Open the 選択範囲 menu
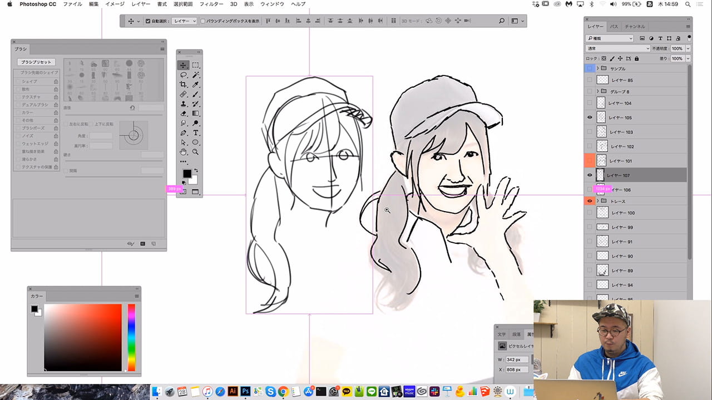Screen dimensions: 712x400 click(x=183, y=4)
